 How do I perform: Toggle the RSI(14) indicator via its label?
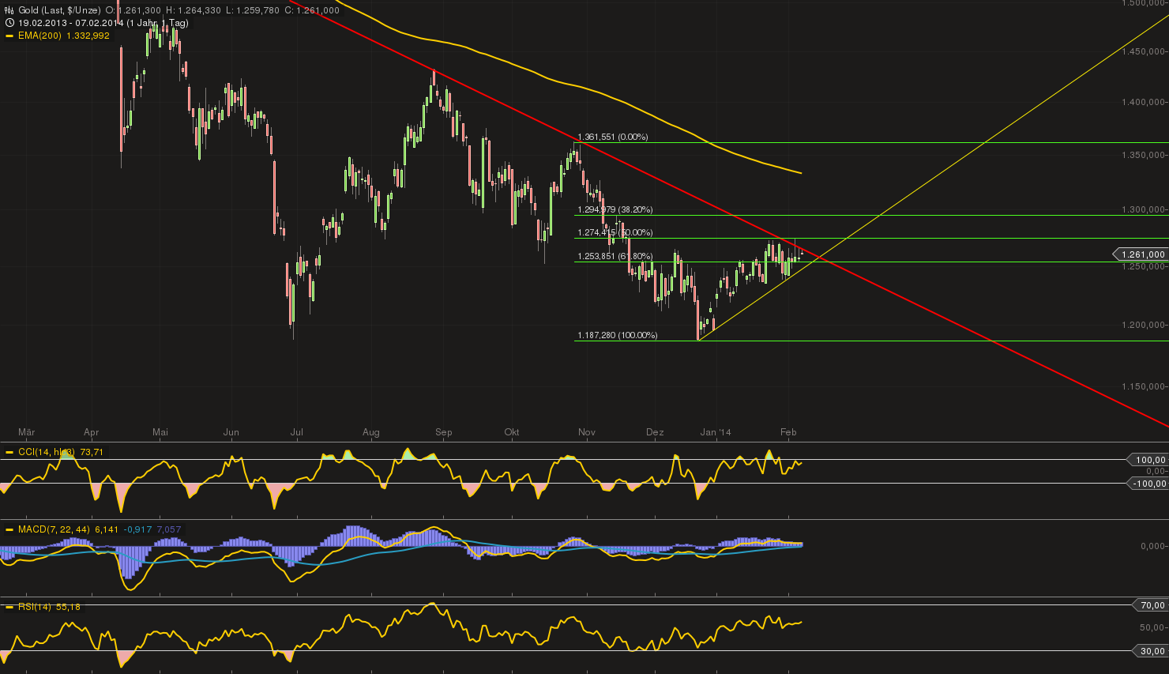(x=32, y=607)
